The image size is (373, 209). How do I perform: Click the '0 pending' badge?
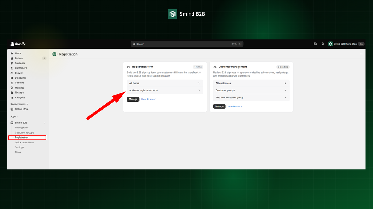[283, 67]
